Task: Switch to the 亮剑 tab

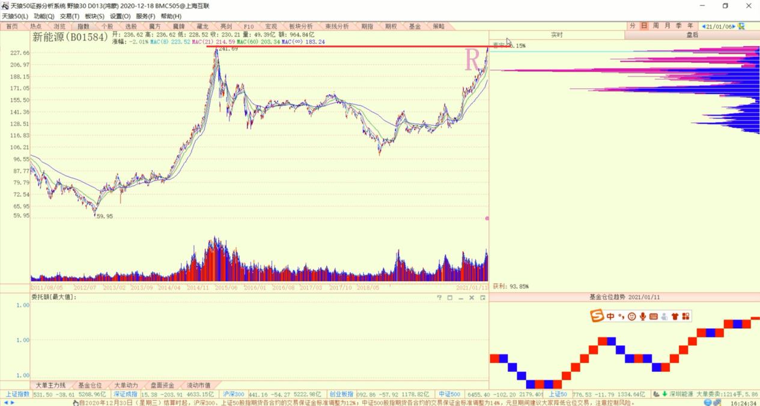Action: (226, 26)
